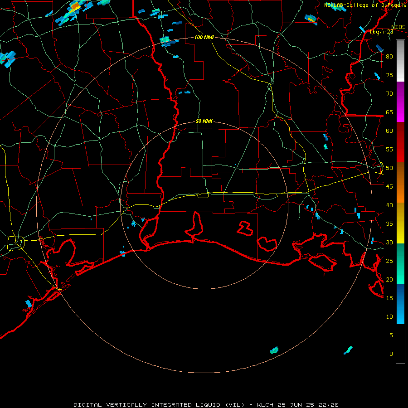Viewport: 408px width, 408px height.
Task: Pick the gray-white segment of the color bar
Action: [400, 61]
